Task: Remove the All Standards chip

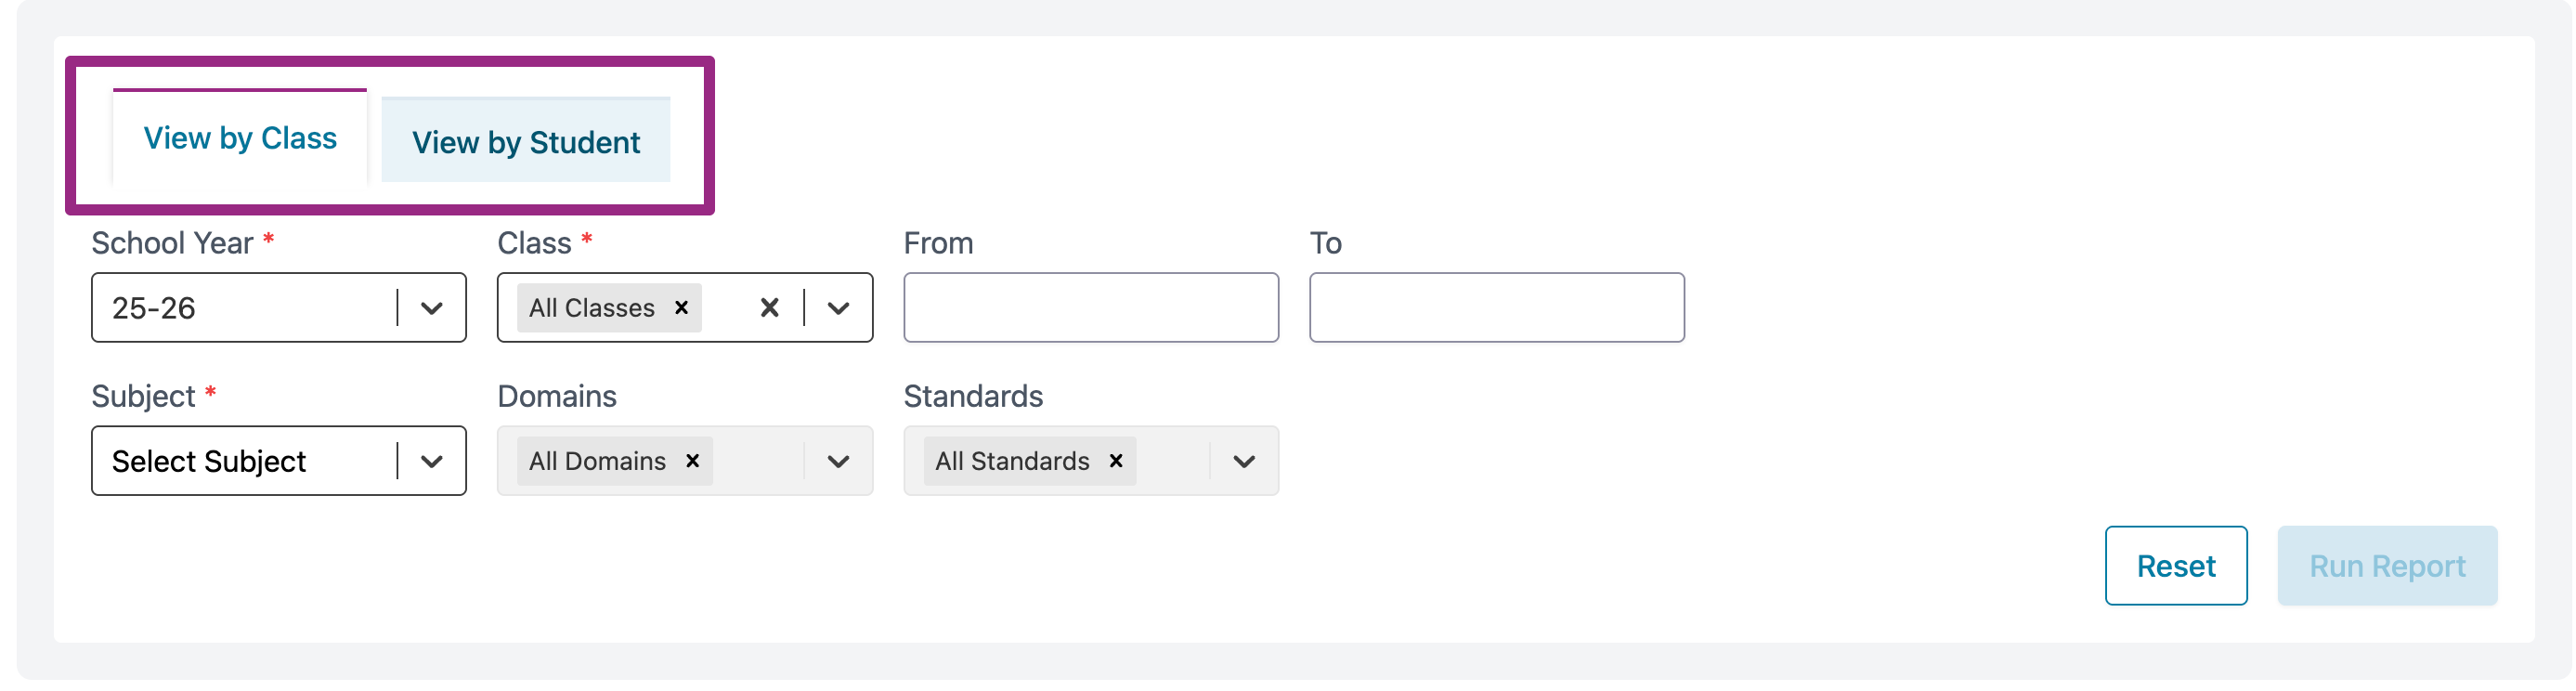Action: point(1116,461)
